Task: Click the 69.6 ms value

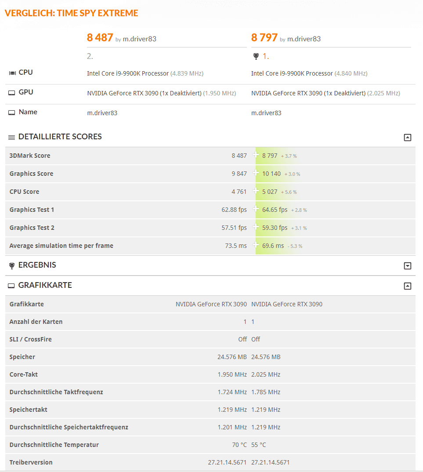Action: pos(273,246)
